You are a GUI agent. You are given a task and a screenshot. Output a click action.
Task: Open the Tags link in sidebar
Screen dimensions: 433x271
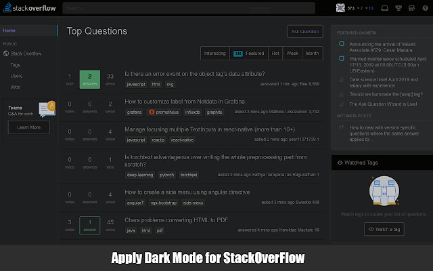(16, 64)
